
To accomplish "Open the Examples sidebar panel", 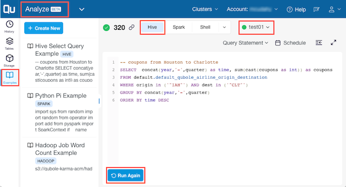I will 10,78.
